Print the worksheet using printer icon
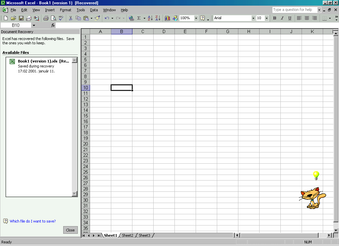Screen dimensions: 339x246 click(46, 18)
